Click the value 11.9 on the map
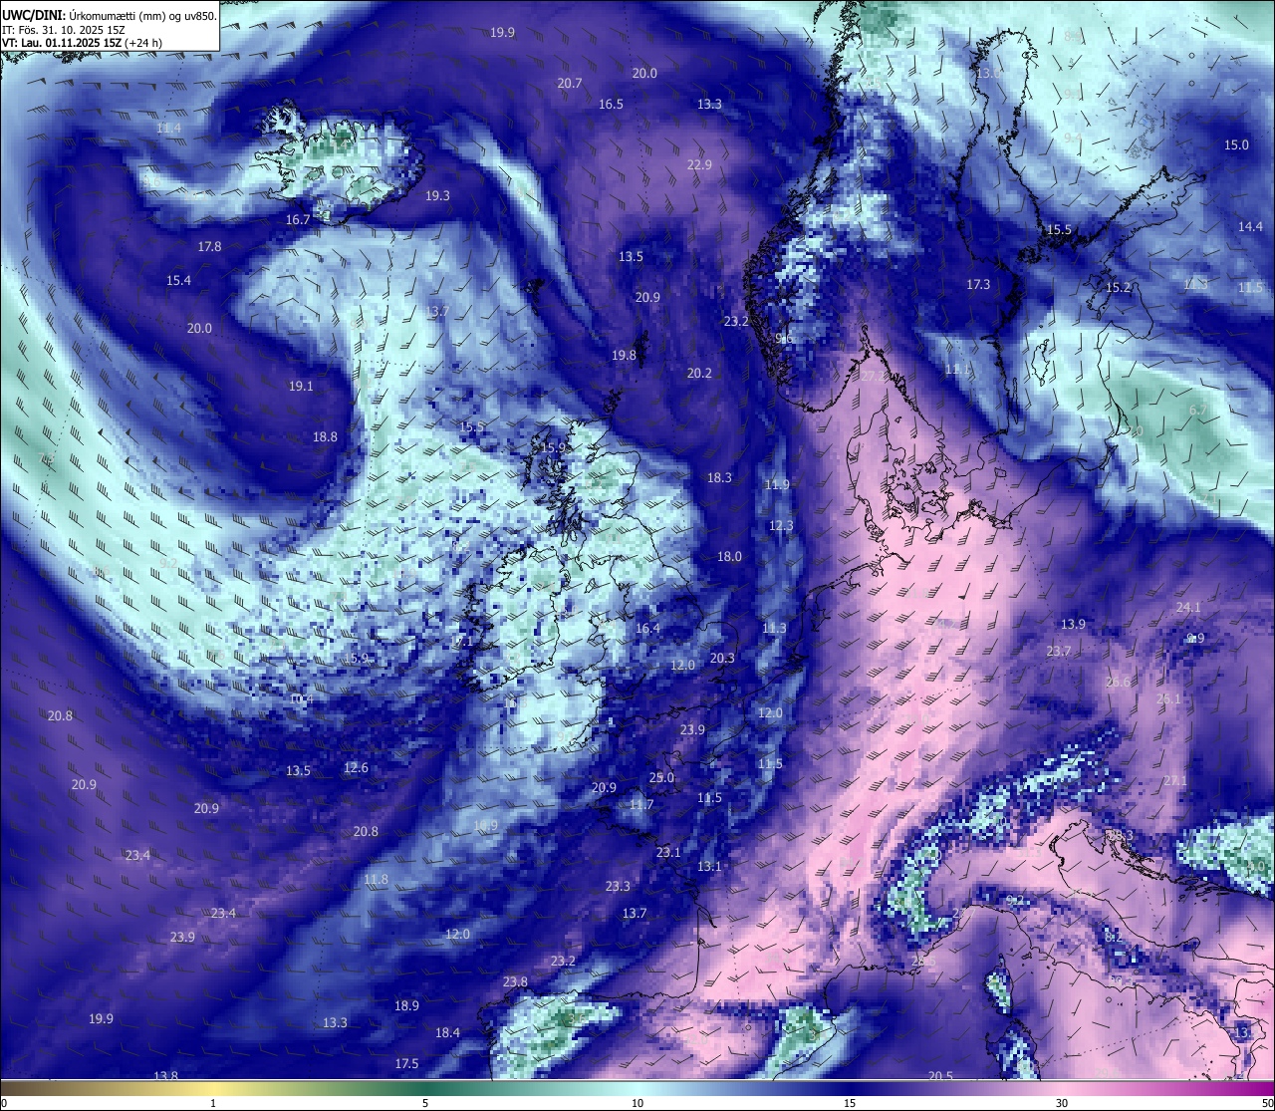Screen dimensions: 1275x1111 tap(777, 485)
